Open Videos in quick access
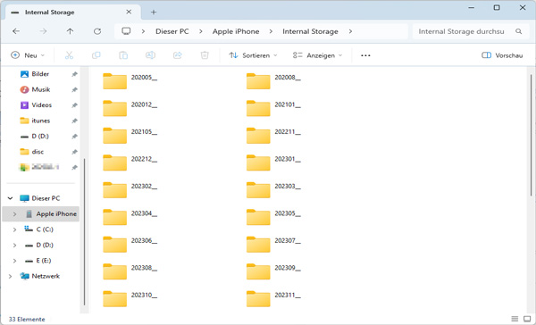Viewport: 536px width, 325px height. pyautogui.click(x=41, y=105)
